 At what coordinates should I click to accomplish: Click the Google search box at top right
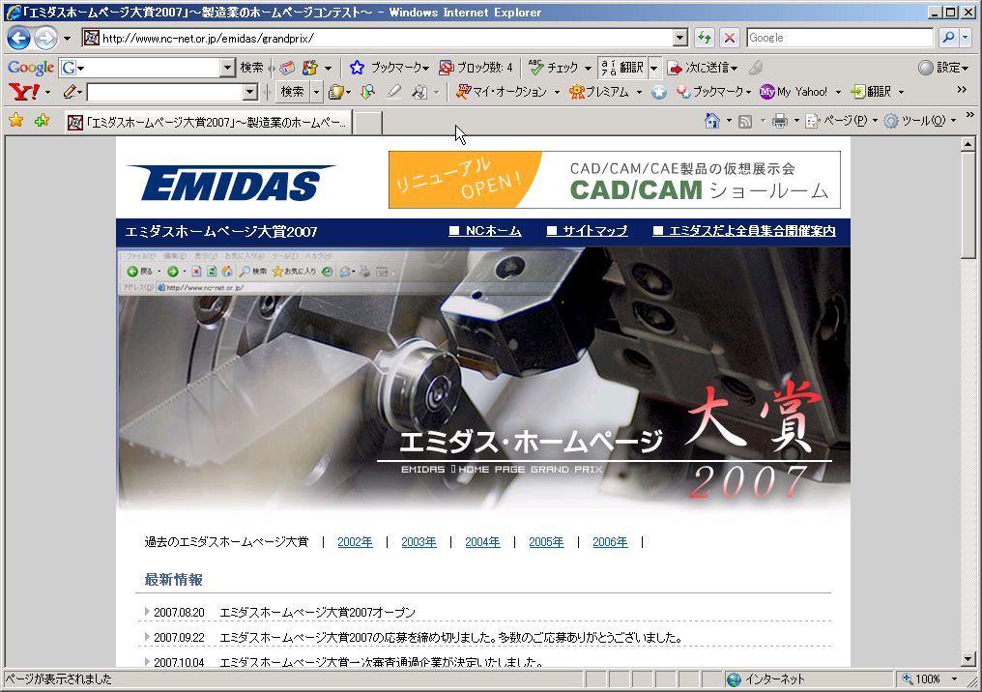(840, 38)
